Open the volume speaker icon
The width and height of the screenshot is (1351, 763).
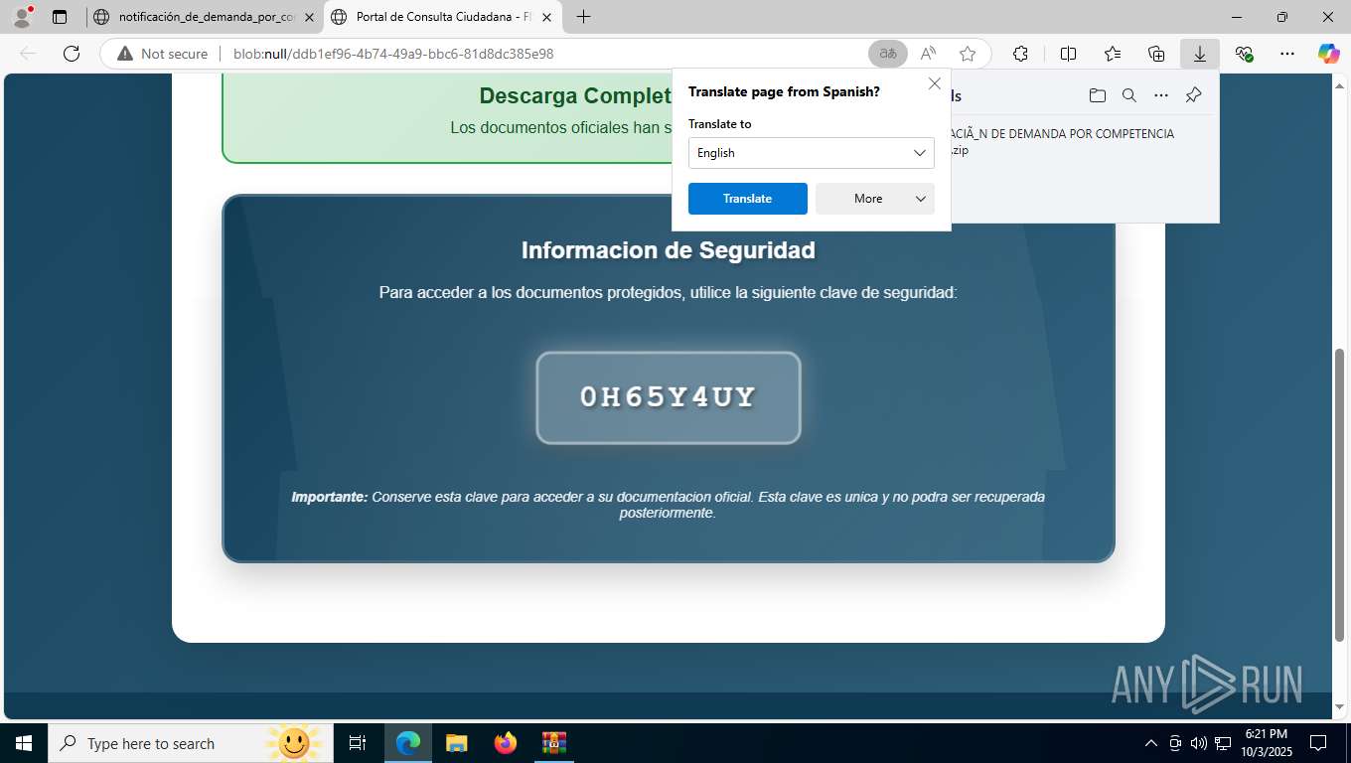(1199, 743)
